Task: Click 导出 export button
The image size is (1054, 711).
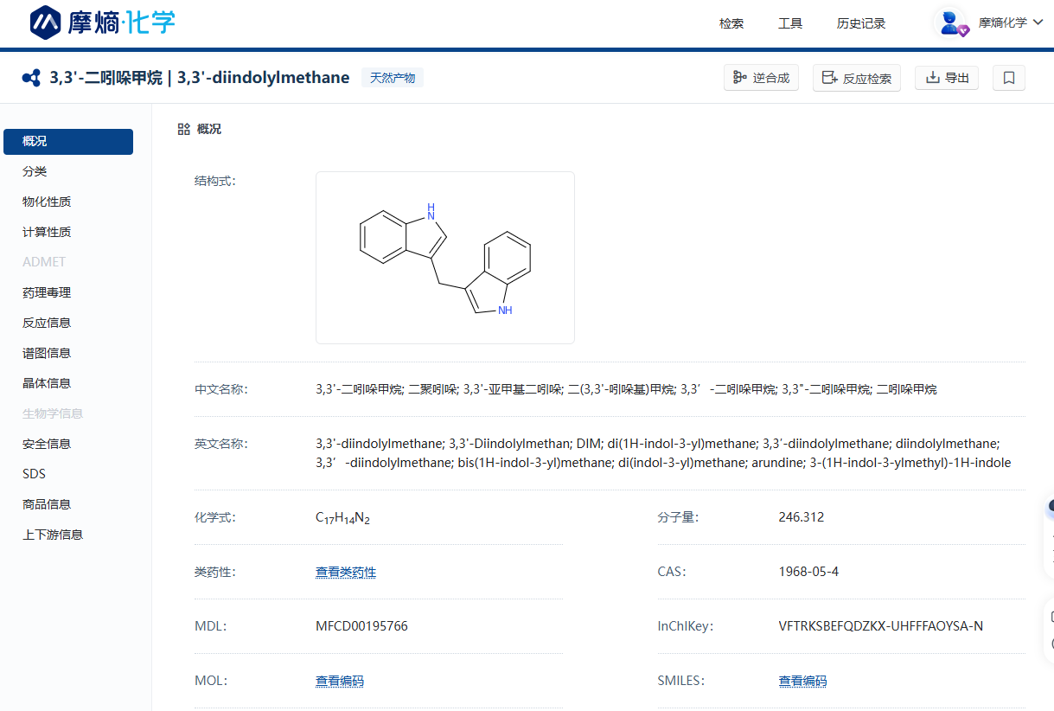Action: pos(947,78)
